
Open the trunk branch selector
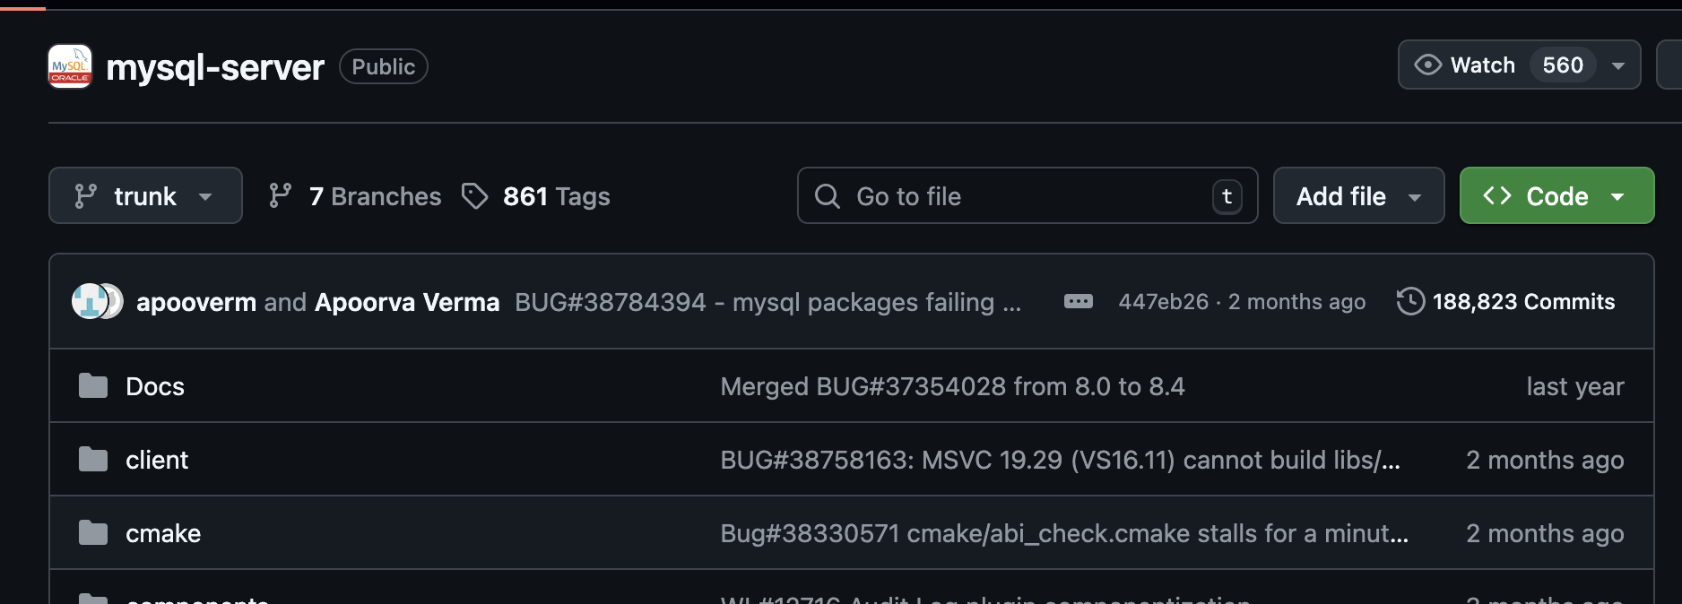(x=145, y=195)
